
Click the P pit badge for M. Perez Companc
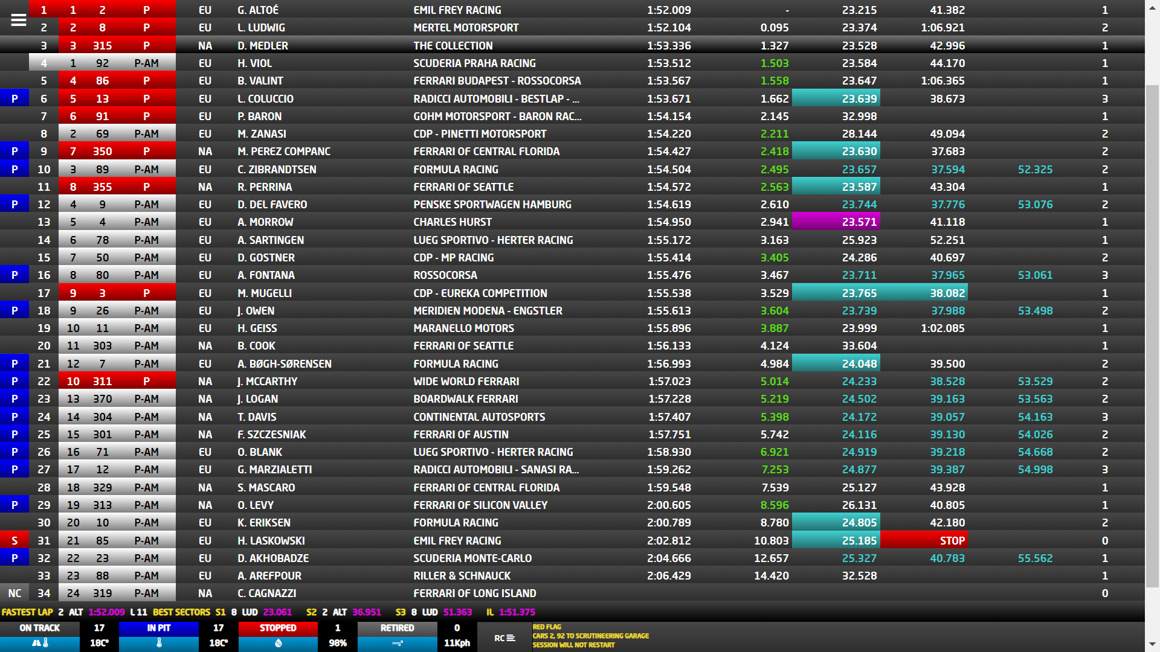coord(14,151)
